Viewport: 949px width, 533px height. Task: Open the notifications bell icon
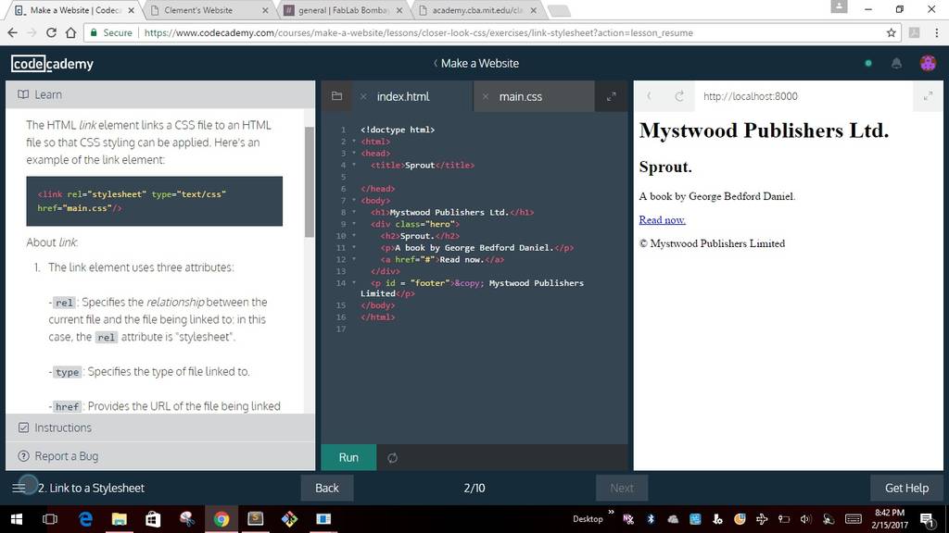pos(896,63)
